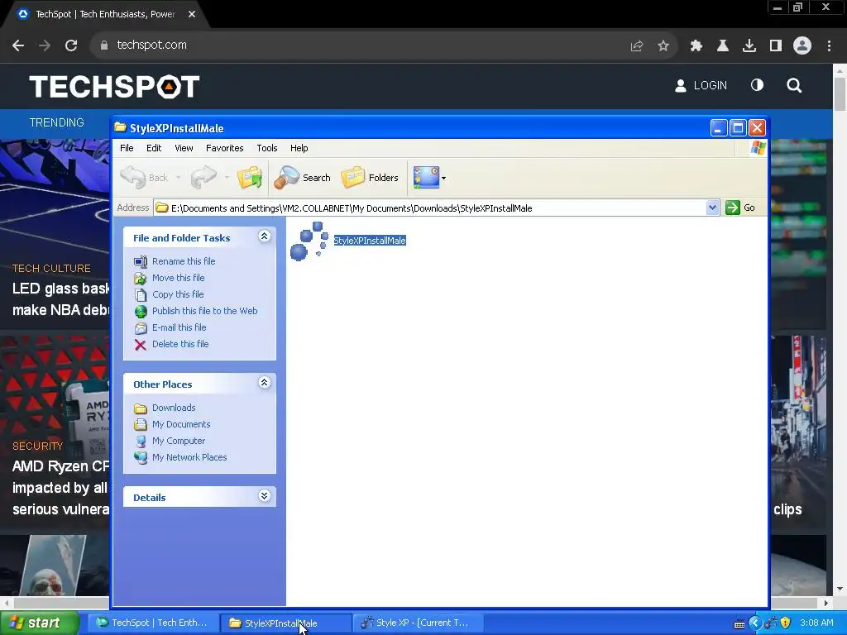Click E-mail this file
The width and height of the screenshot is (847, 635).
(x=179, y=327)
